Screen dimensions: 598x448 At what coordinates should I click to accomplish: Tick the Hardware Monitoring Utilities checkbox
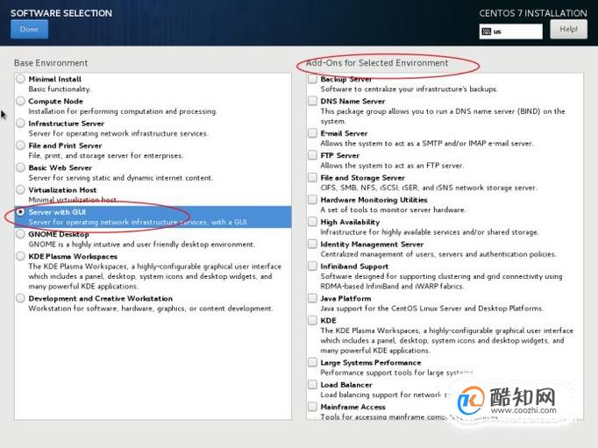pyautogui.click(x=312, y=199)
